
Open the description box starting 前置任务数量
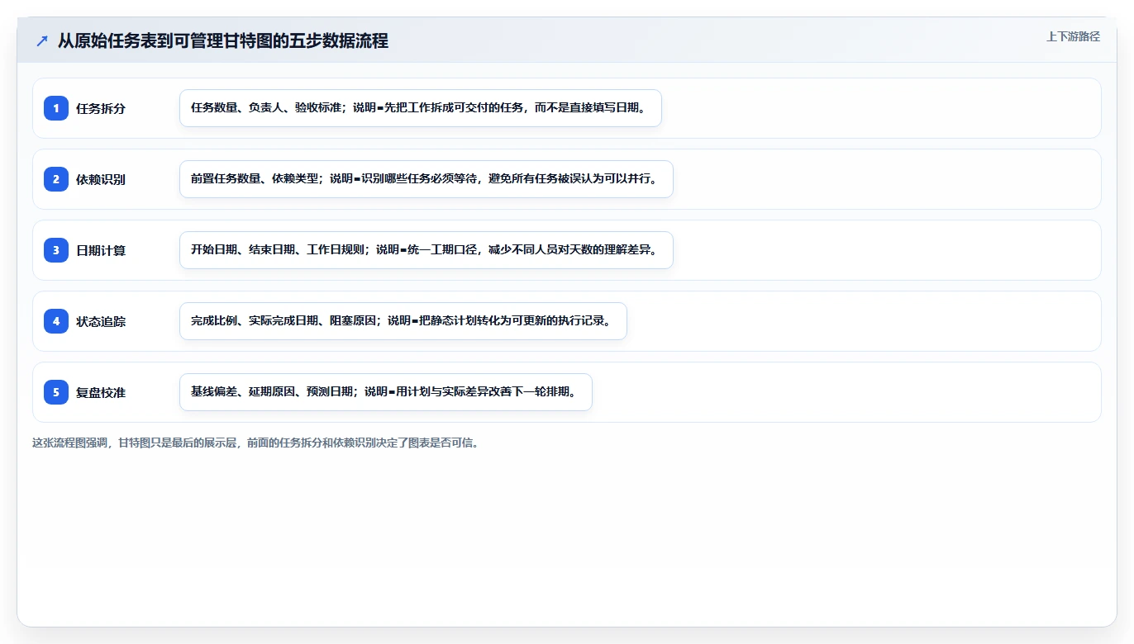click(426, 179)
